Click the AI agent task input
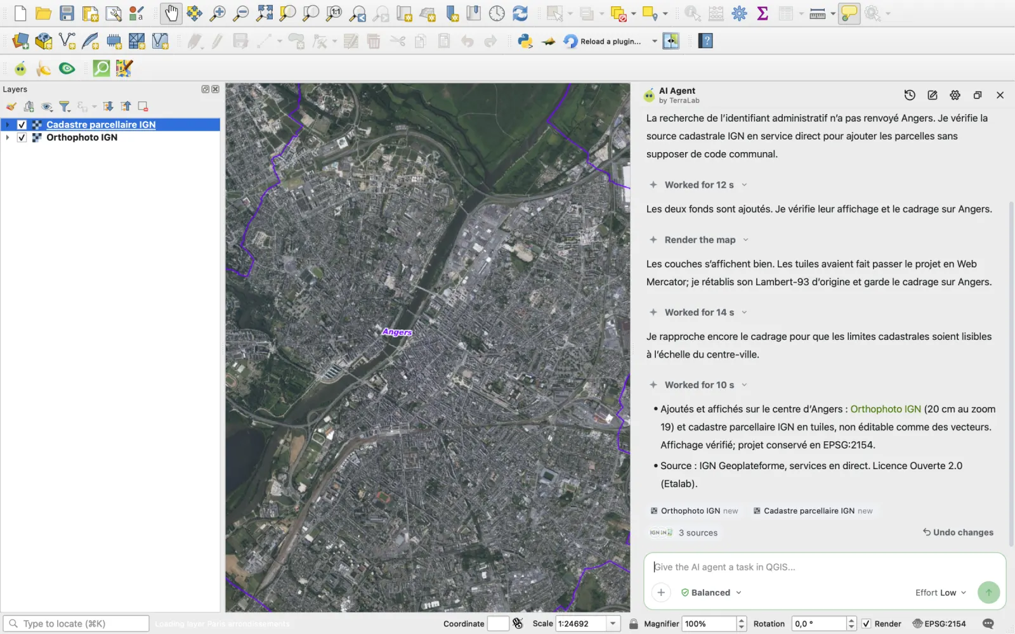This screenshot has height=634, width=1015. [825, 567]
